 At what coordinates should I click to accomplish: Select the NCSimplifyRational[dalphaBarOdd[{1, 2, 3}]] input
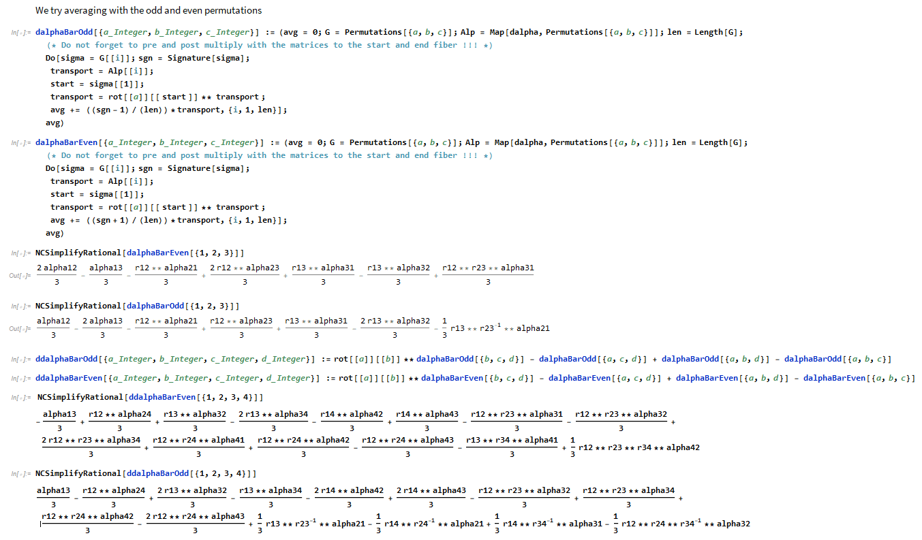point(137,306)
